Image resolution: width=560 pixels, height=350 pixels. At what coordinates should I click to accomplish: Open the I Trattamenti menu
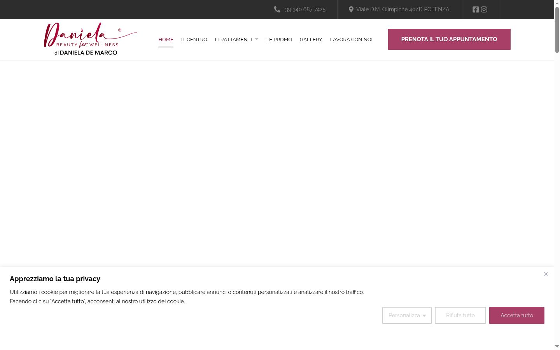coord(233,39)
